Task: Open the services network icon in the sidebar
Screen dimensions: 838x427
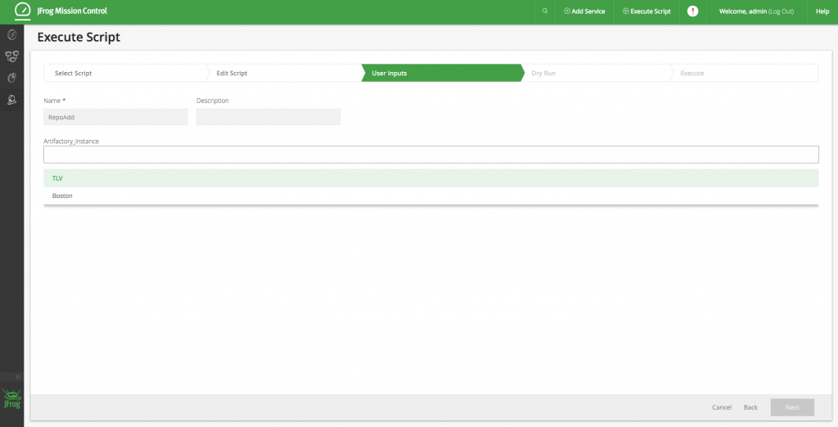Action: 11,56
